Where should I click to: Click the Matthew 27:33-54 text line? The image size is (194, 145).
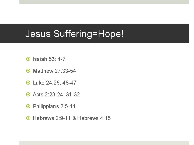tap(54, 71)
